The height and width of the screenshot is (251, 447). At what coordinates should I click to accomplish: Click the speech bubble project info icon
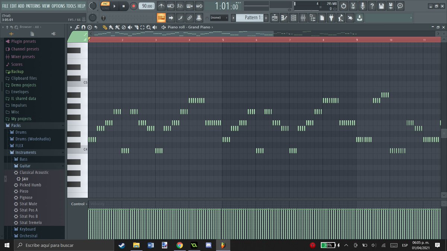click(x=400, y=6)
